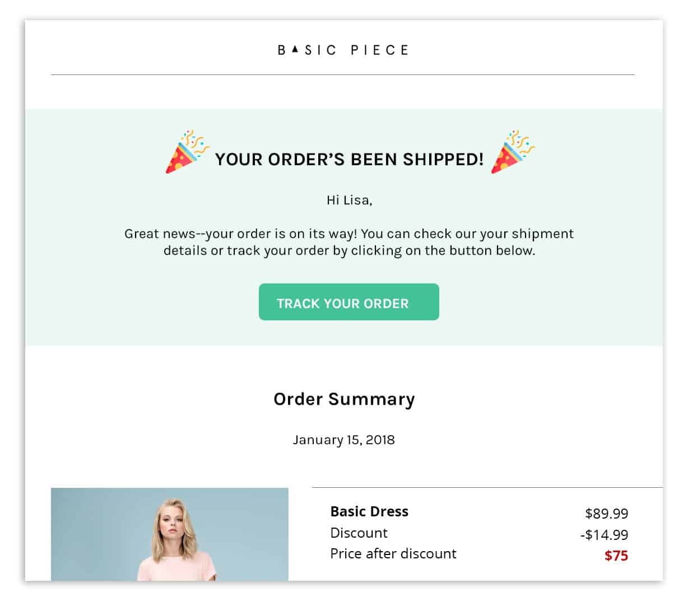Click the Track Your Order button
Image resolution: width=683 pixels, height=606 pixels.
349,302
